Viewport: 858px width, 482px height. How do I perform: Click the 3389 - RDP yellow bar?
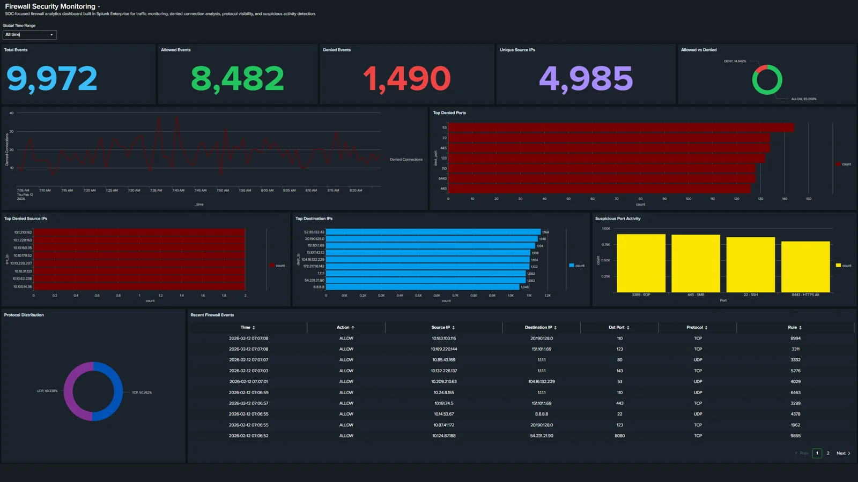pyautogui.click(x=641, y=263)
